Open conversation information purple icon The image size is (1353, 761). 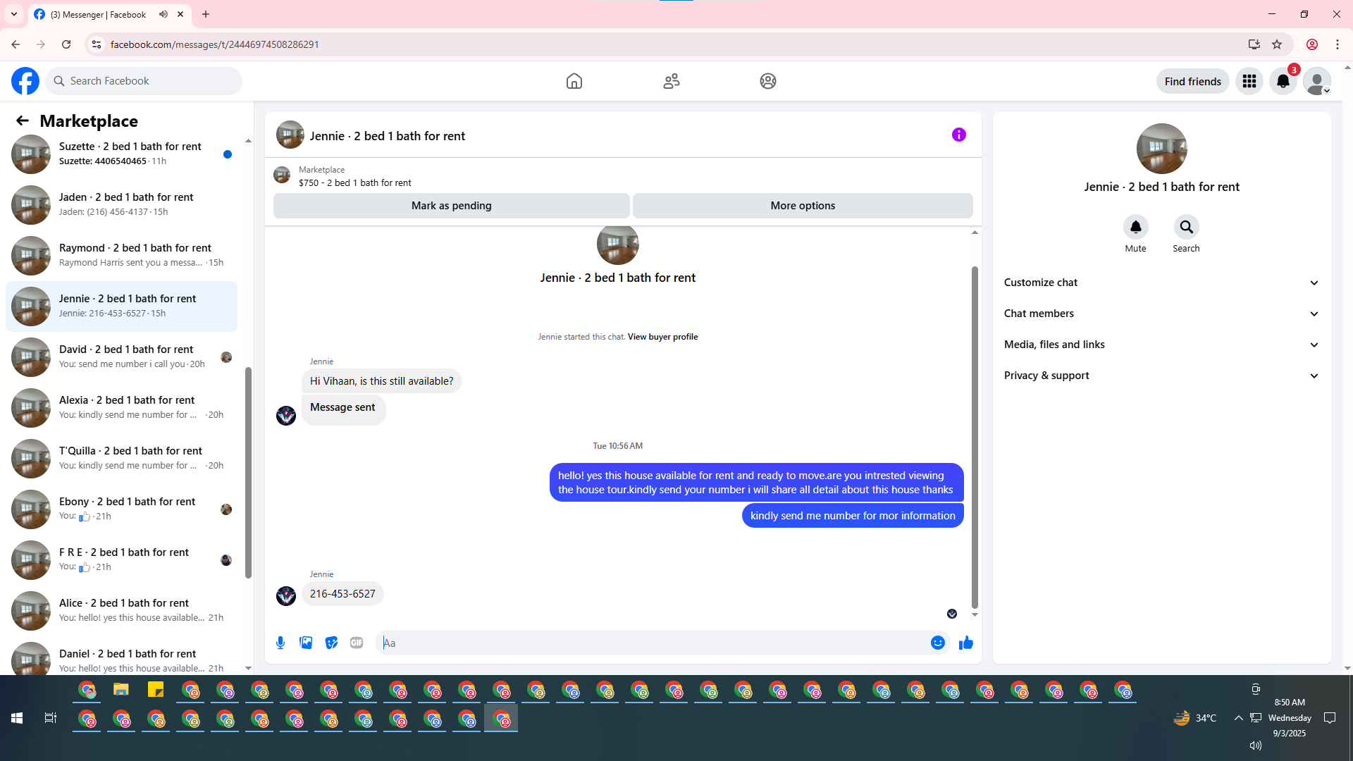[959, 135]
